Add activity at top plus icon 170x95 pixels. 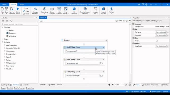click(x=84, y=44)
